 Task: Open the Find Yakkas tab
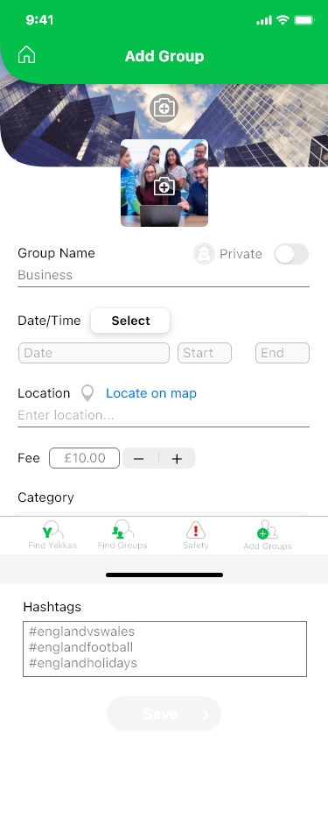click(x=52, y=535)
